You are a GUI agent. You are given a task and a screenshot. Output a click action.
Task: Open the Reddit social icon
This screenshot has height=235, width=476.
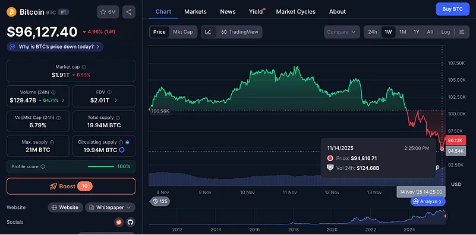click(x=119, y=223)
